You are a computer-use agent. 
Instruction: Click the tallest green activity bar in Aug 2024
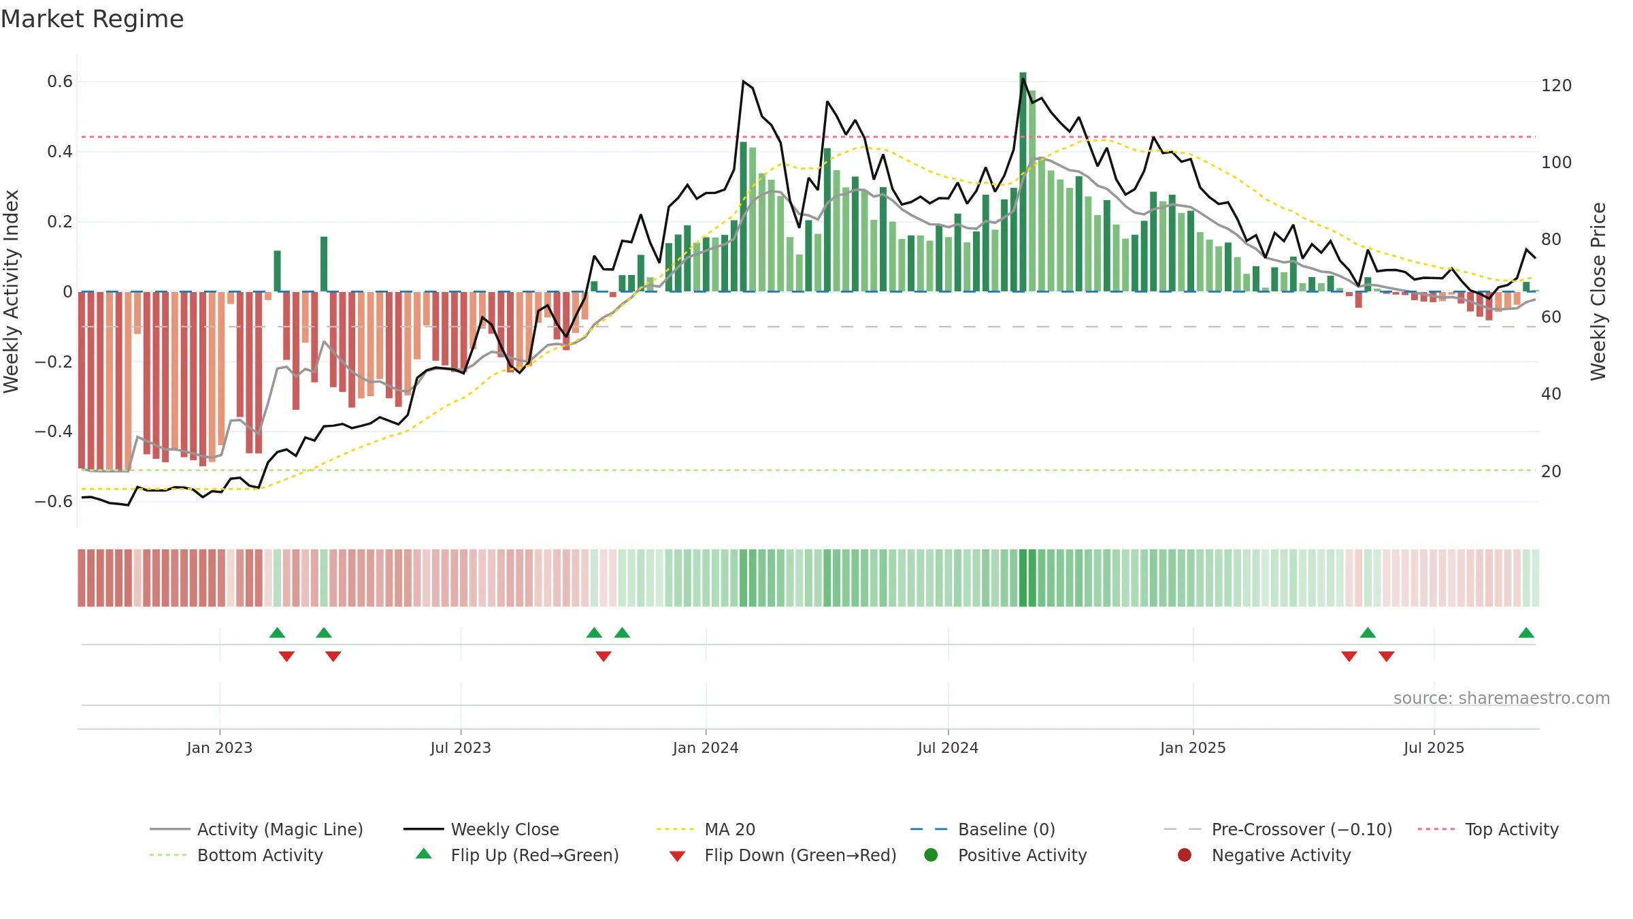[x=1023, y=182]
